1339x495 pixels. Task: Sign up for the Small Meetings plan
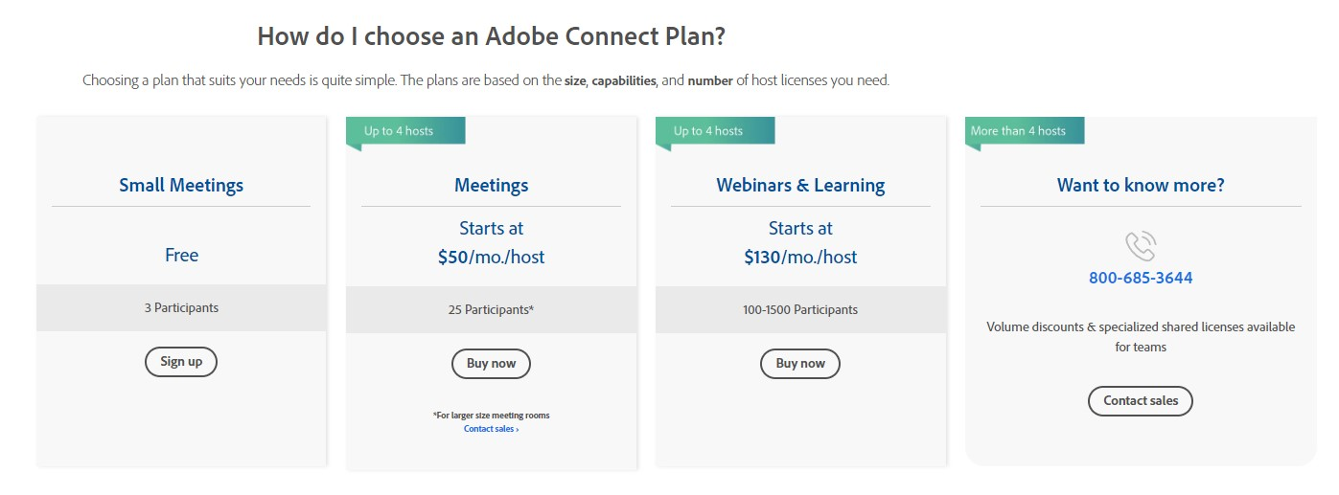(181, 361)
